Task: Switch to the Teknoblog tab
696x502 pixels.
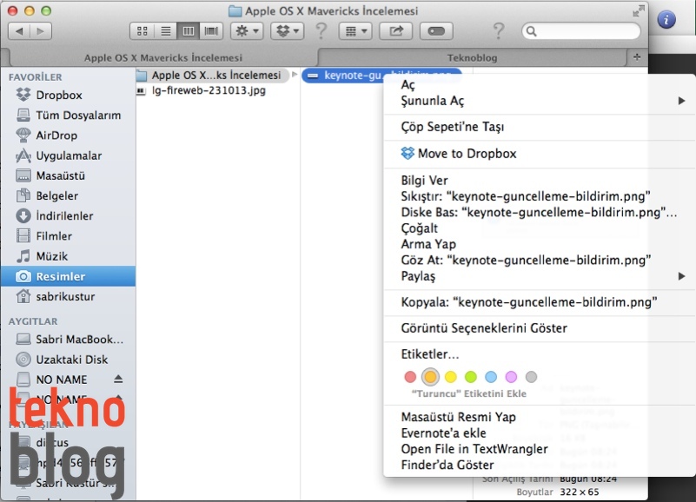Action: (x=473, y=57)
